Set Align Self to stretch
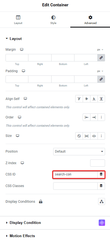The height and width of the screenshot is (241, 110). tap(101, 99)
